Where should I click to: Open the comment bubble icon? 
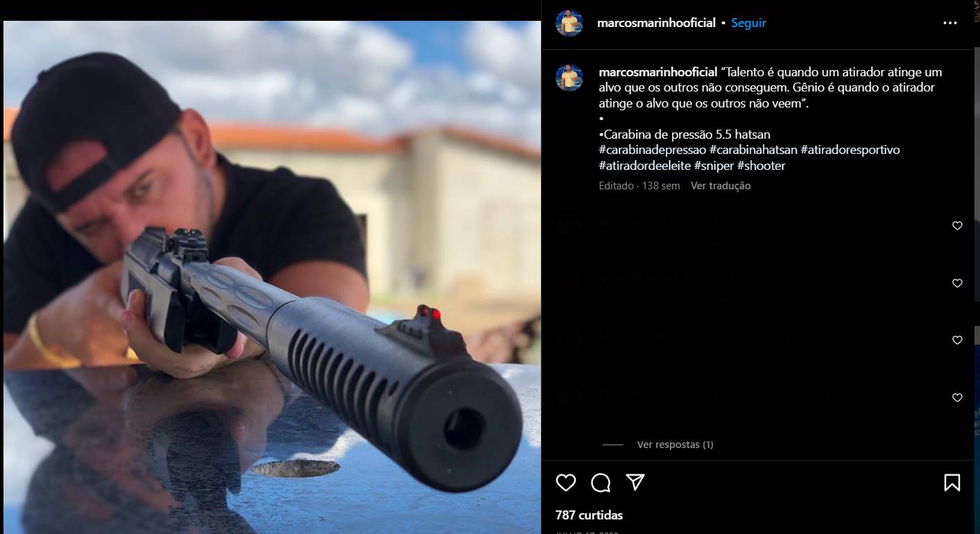601,483
